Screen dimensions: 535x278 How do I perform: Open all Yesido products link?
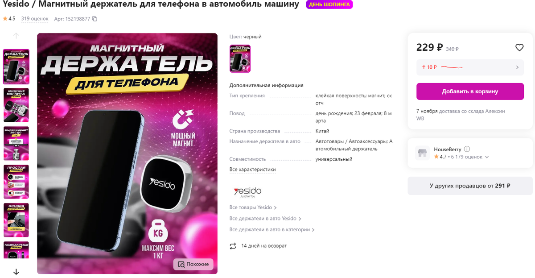tap(253, 207)
